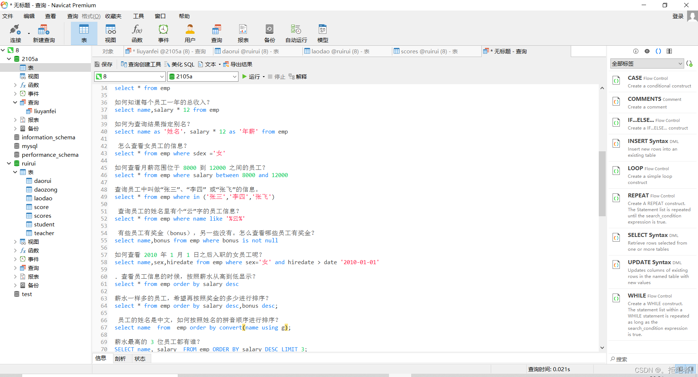Click the 停止 (Stop) button
This screenshot has width=698, height=377.
tap(277, 77)
